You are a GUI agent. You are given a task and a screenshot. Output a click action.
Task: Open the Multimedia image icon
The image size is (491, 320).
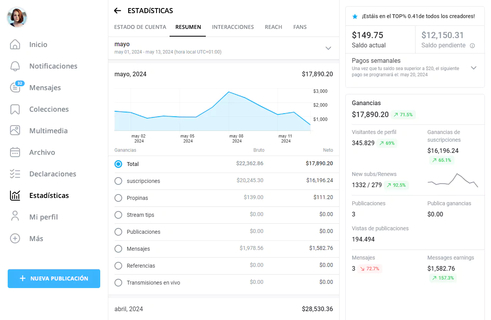[15, 131]
